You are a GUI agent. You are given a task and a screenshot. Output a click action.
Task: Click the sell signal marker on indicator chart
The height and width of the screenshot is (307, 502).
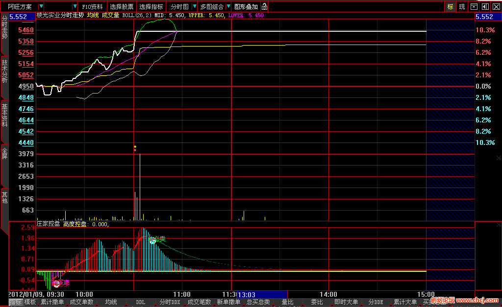[x=153, y=240]
